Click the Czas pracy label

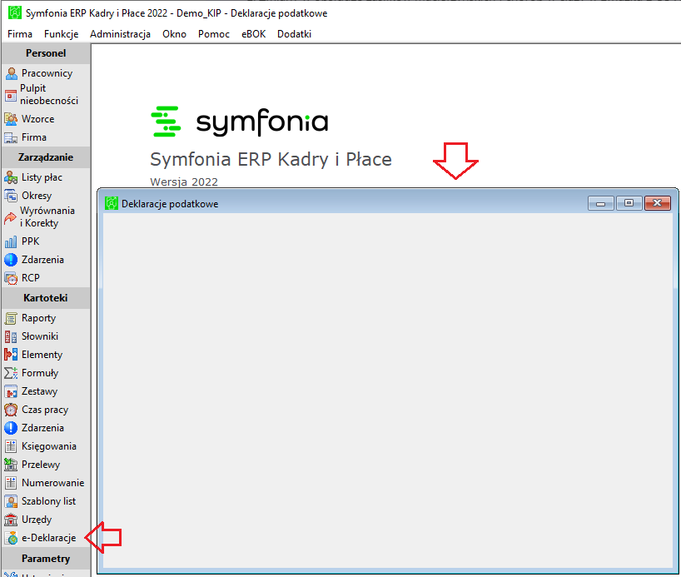[x=45, y=410]
